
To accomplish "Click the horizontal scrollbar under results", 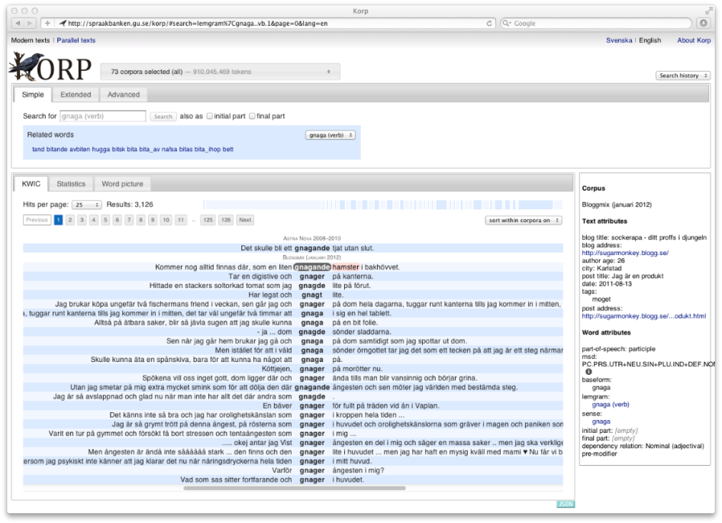I will (295, 488).
